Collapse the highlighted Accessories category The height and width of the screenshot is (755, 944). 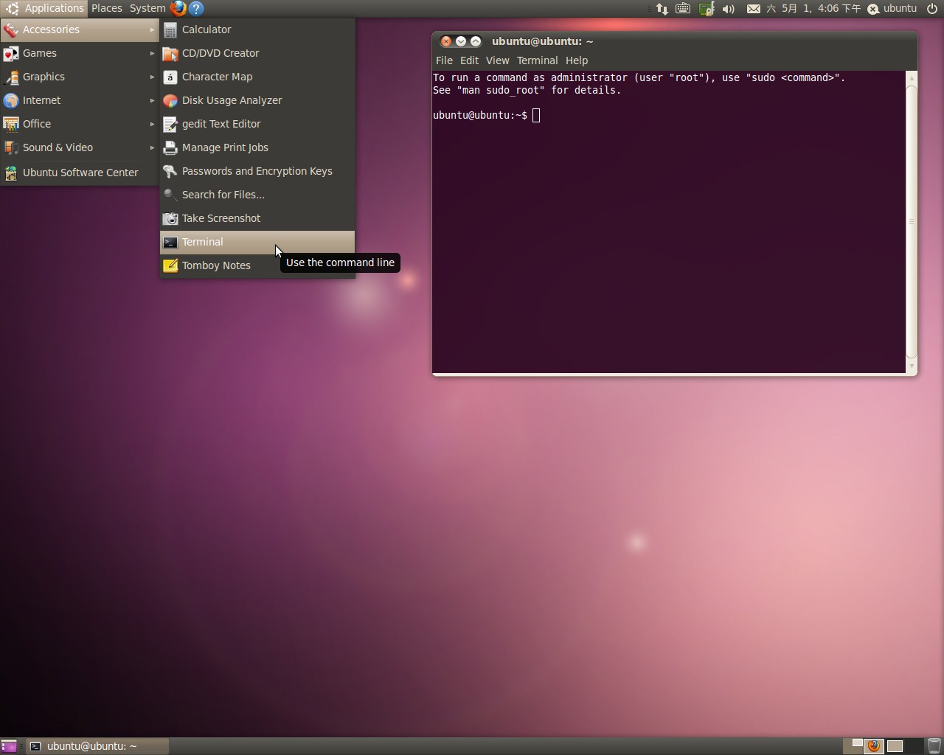pos(80,29)
